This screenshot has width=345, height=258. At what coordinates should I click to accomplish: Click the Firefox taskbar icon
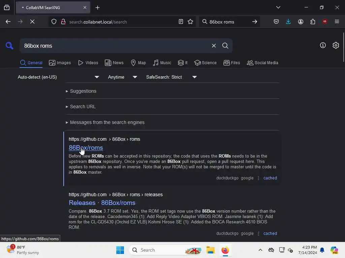(225, 250)
